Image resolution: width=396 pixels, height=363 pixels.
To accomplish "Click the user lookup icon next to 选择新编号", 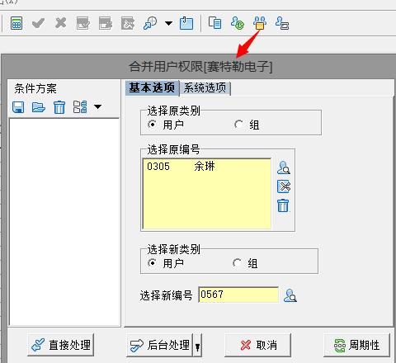I will click(290, 295).
